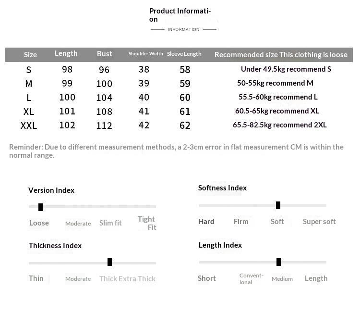
Task: Click the Product Information heading
Action: click(180, 15)
